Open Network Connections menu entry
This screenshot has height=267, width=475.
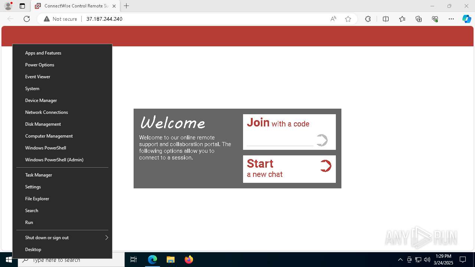(x=62, y=112)
